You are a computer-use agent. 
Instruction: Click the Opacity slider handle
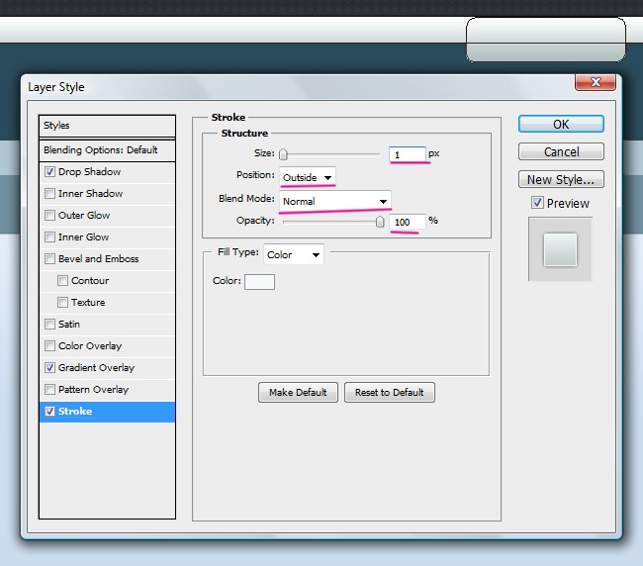click(x=380, y=222)
